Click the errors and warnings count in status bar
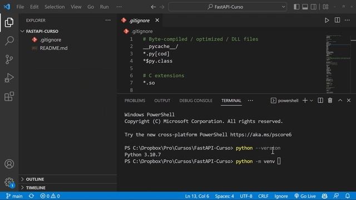 click(x=50, y=196)
